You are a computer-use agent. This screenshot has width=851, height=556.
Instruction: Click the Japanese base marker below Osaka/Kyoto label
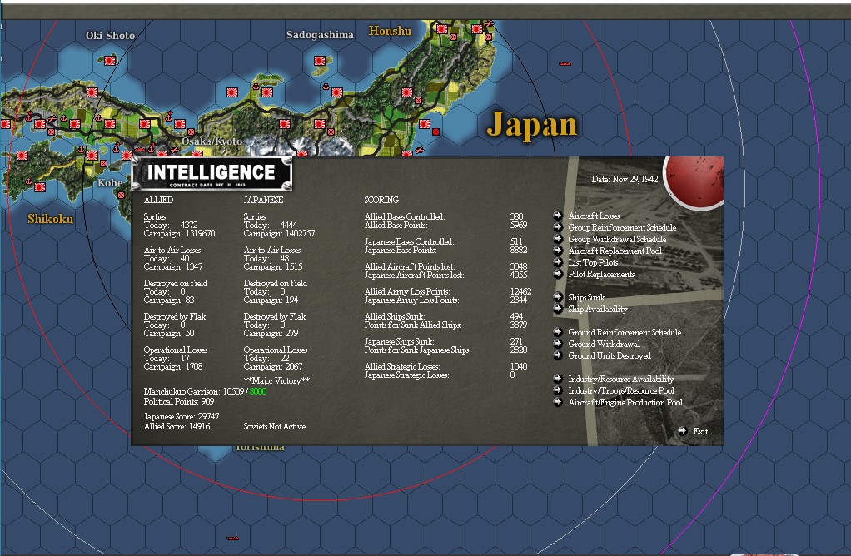[197, 153]
